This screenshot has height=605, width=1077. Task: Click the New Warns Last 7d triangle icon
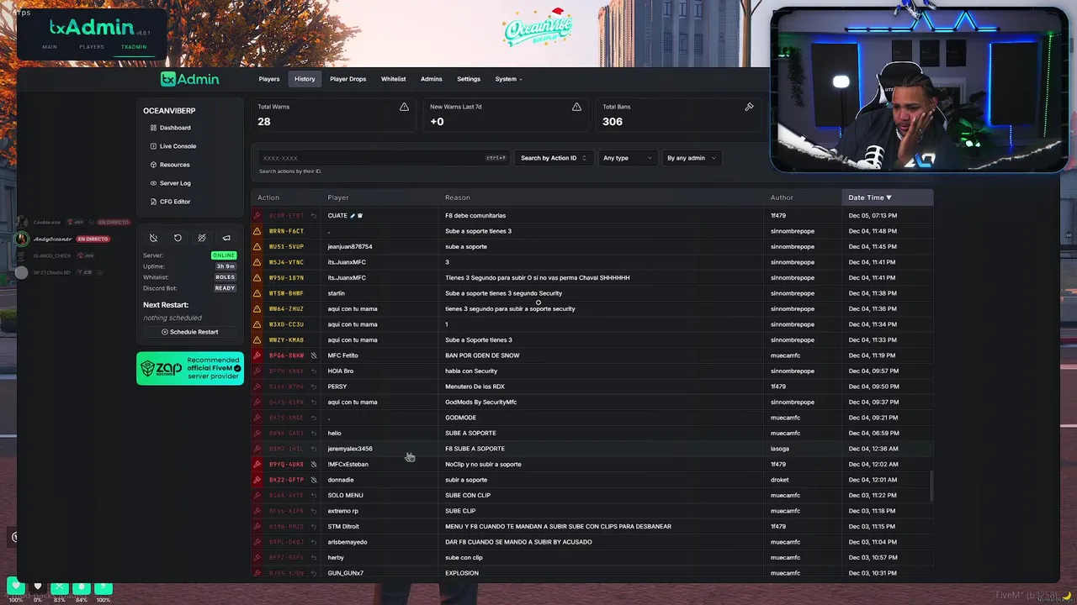(x=576, y=107)
